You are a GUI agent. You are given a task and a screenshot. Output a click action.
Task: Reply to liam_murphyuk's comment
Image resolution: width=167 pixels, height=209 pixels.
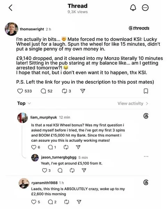50,147
